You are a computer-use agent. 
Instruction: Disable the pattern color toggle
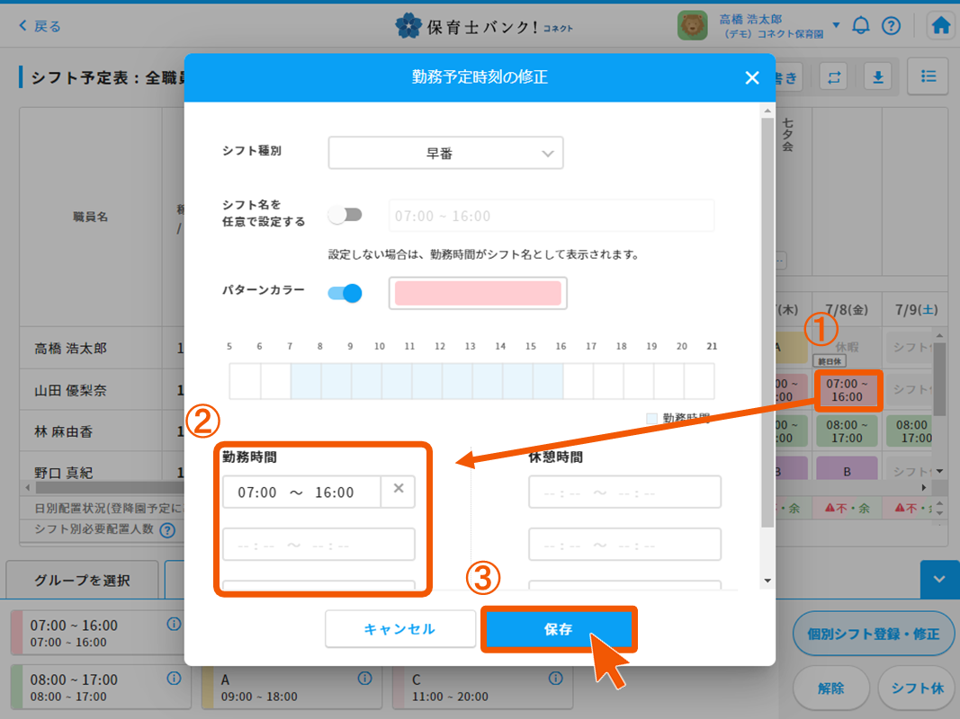(x=345, y=293)
